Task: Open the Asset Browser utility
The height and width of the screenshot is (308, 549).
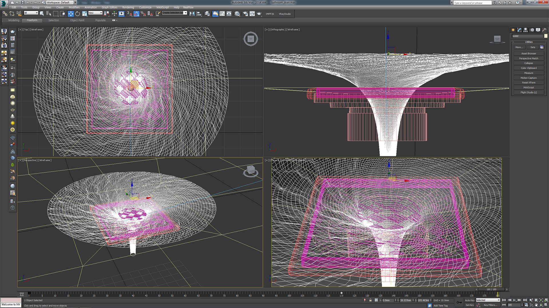Action: pyautogui.click(x=528, y=54)
